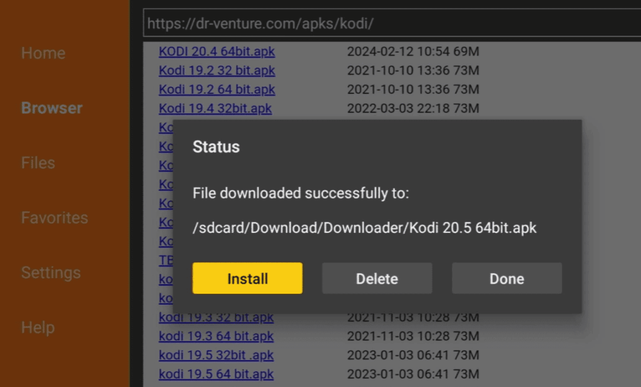Open the kodi 19.5 32bit .apk link

(x=216, y=355)
